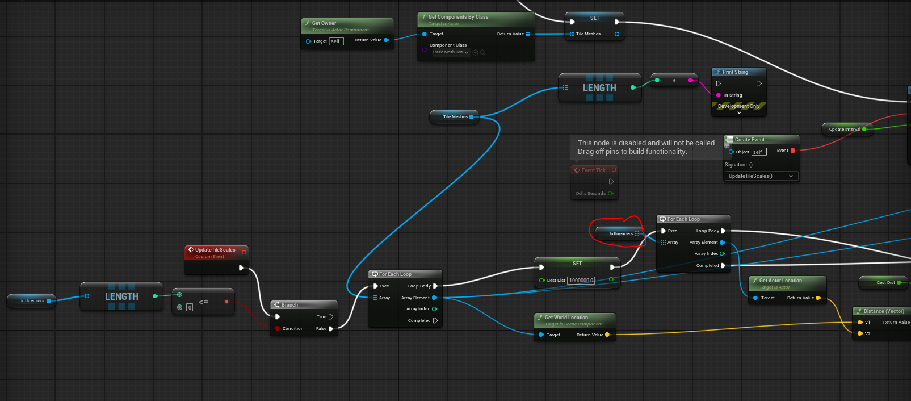Open the Static Mesh Component Class dropdown

tap(451, 52)
